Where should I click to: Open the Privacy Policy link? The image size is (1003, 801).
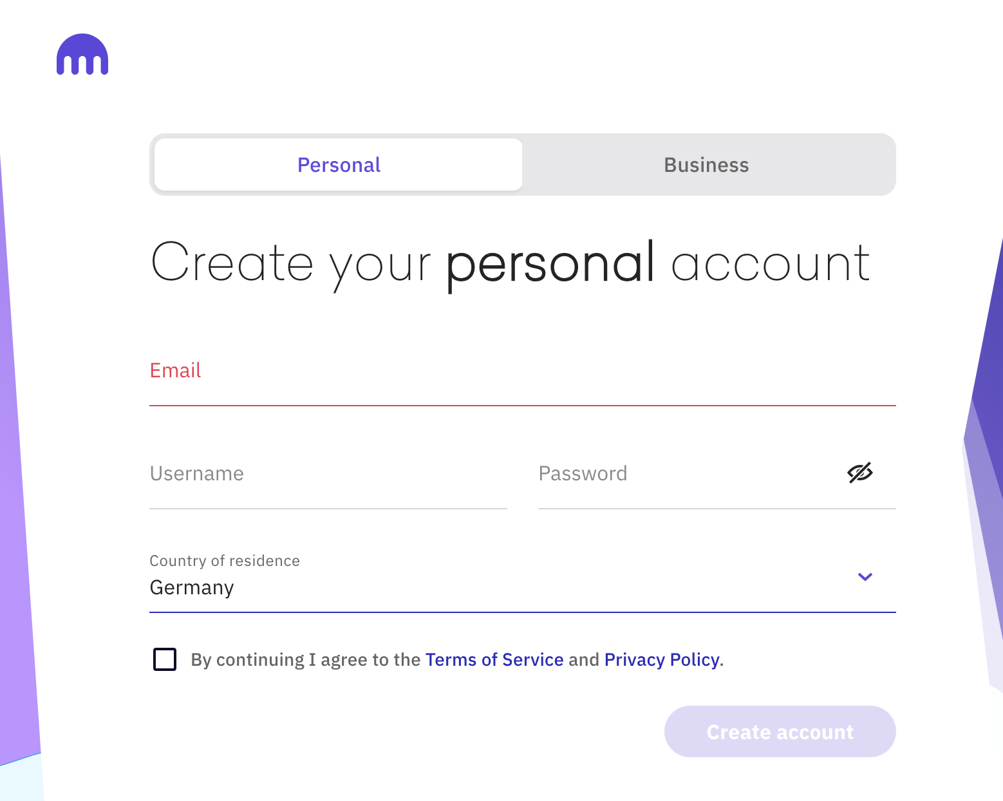662,660
